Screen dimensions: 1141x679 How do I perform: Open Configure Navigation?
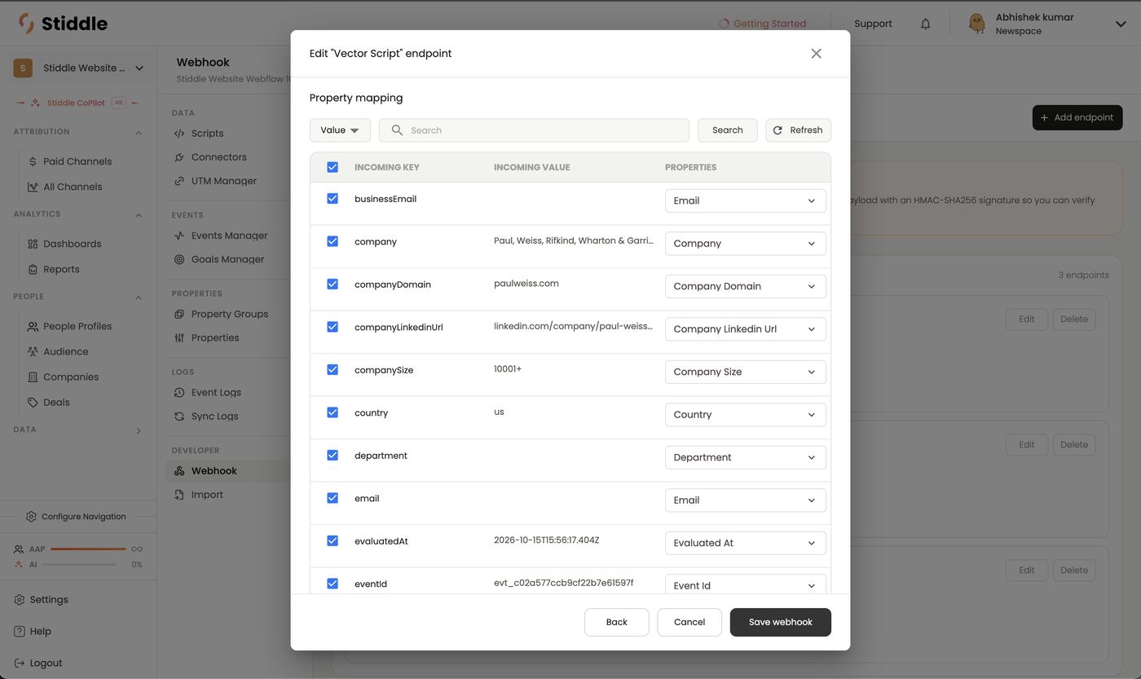tap(76, 517)
